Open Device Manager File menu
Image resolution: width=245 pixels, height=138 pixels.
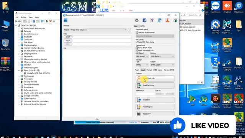point(17,17)
